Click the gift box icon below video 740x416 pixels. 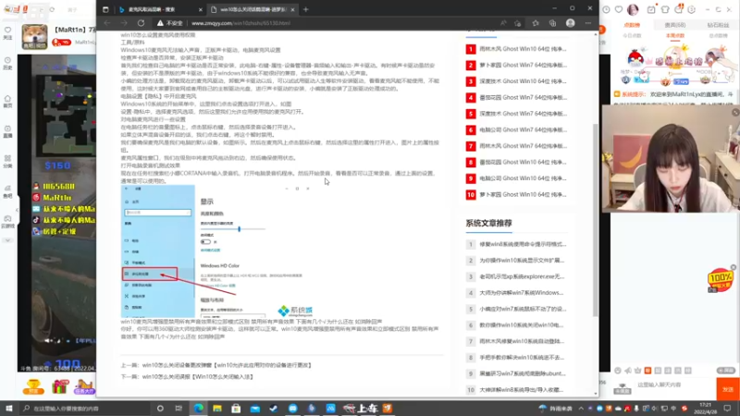[60, 386]
